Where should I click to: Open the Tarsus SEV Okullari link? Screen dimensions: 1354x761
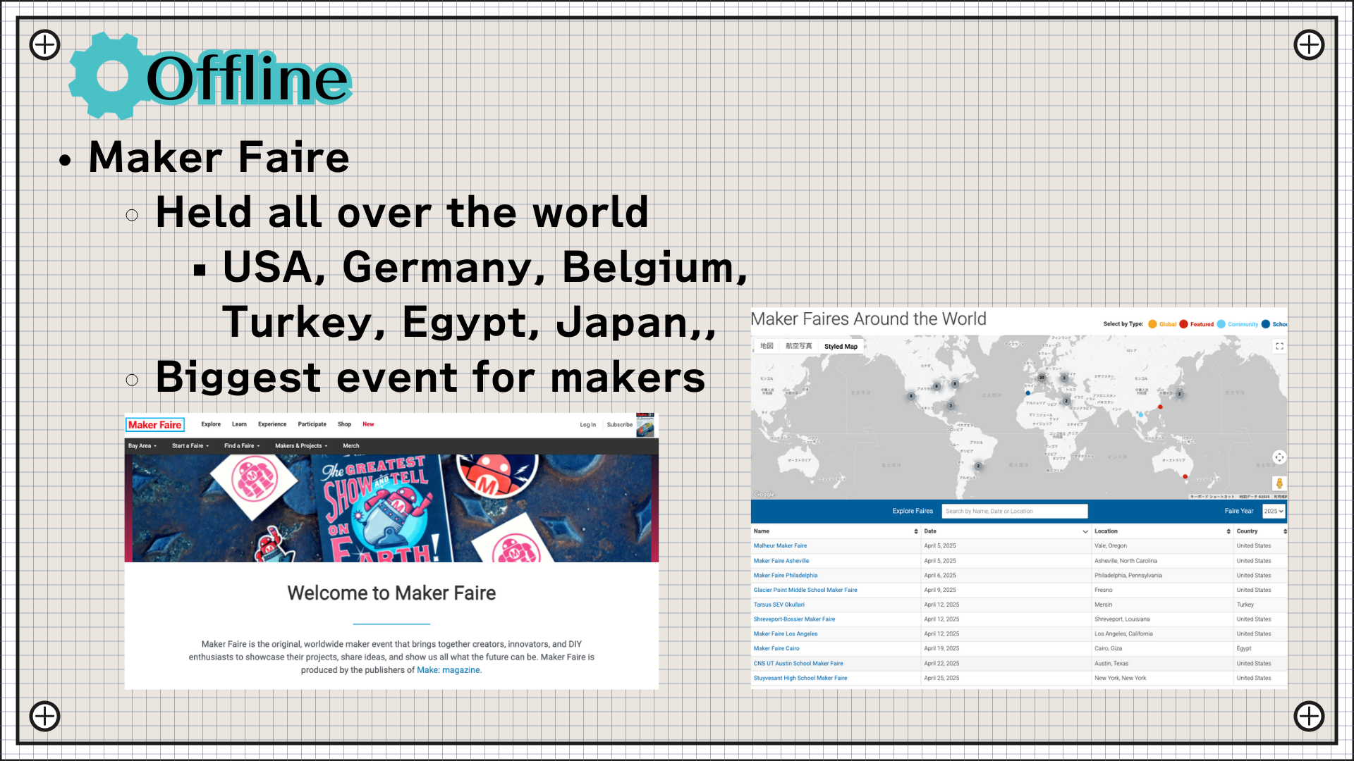[779, 605]
